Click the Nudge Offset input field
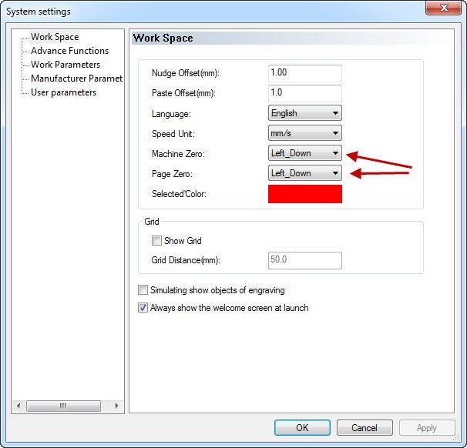 coord(304,73)
